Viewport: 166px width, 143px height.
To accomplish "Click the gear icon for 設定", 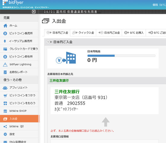I will 5,134.
